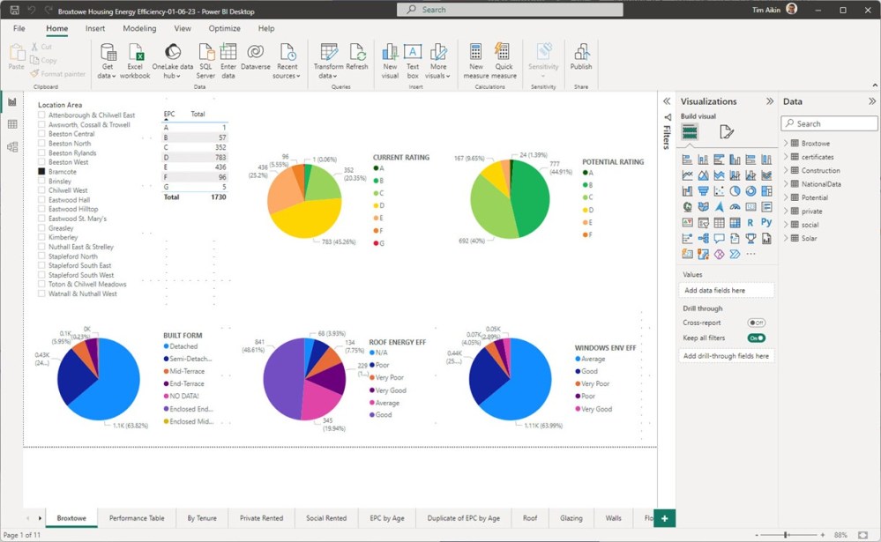Expand the Broxtowe table in Data pane
The image size is (881, 542).
[x=786, y=144]
